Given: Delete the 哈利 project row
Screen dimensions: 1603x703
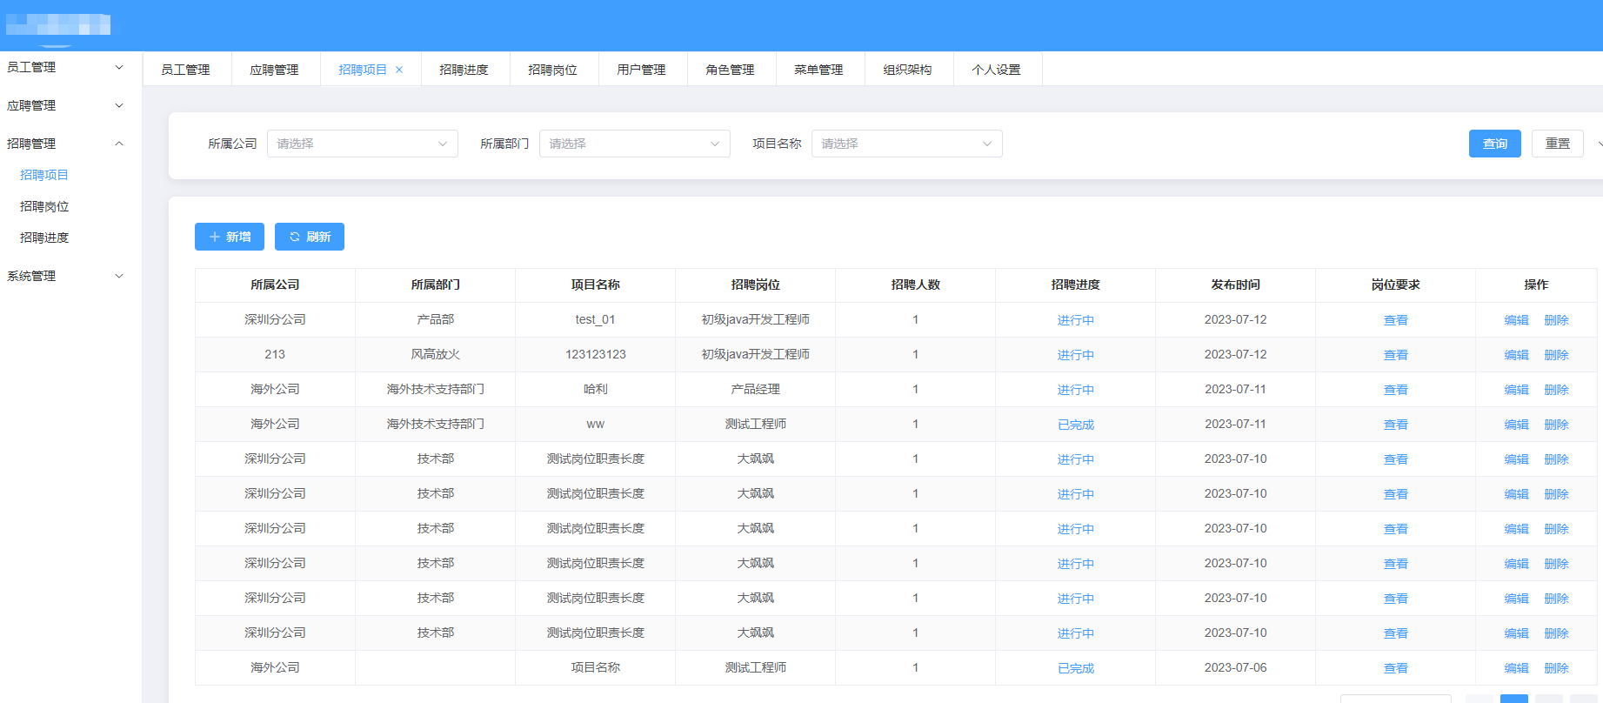Looking at the screenshot, I should 1557,390.
